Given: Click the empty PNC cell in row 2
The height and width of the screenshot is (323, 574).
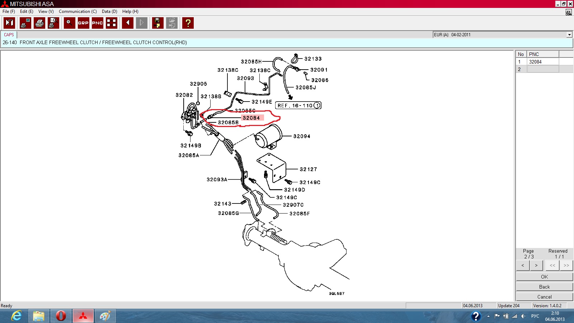Looking at the screenshot, I should click(x=542, y=69).
